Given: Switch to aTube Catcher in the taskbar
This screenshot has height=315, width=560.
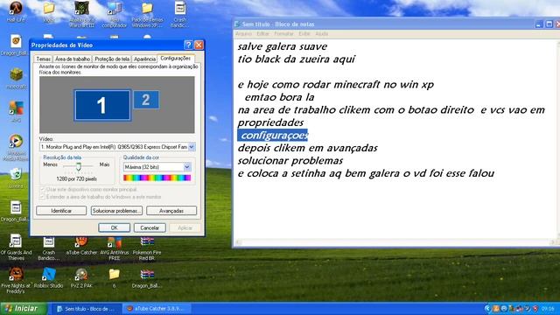Looking at the screenshot, I should click(x=157, y=309).
